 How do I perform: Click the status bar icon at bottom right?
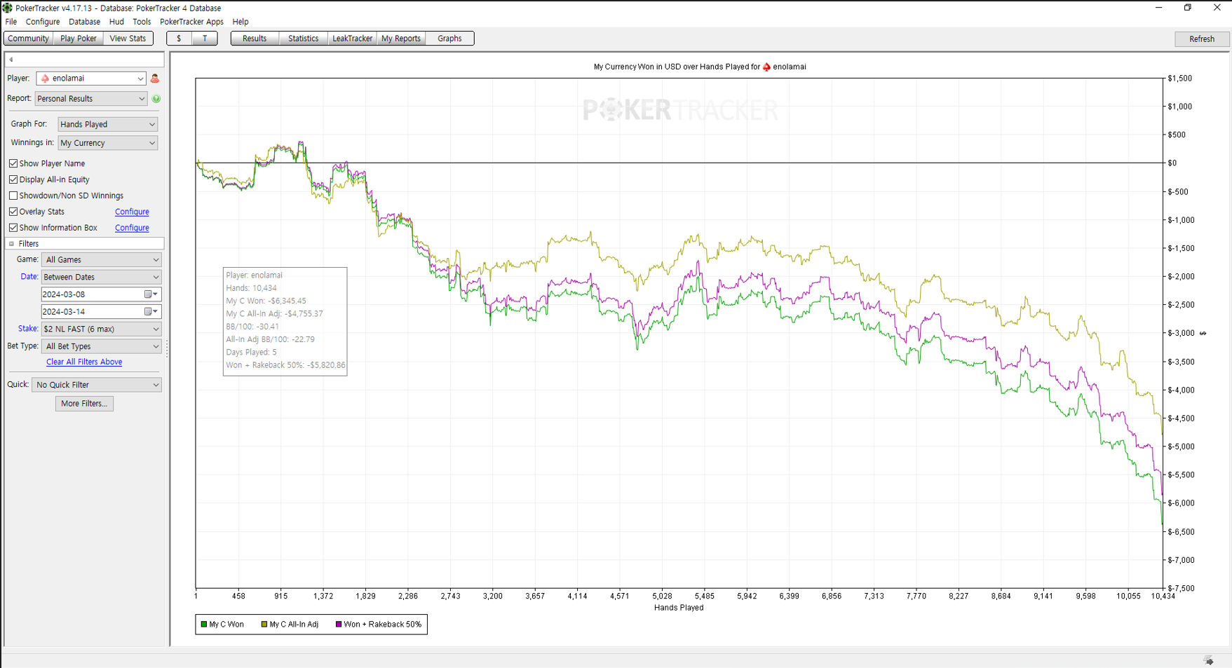[x=1209, y=660]
